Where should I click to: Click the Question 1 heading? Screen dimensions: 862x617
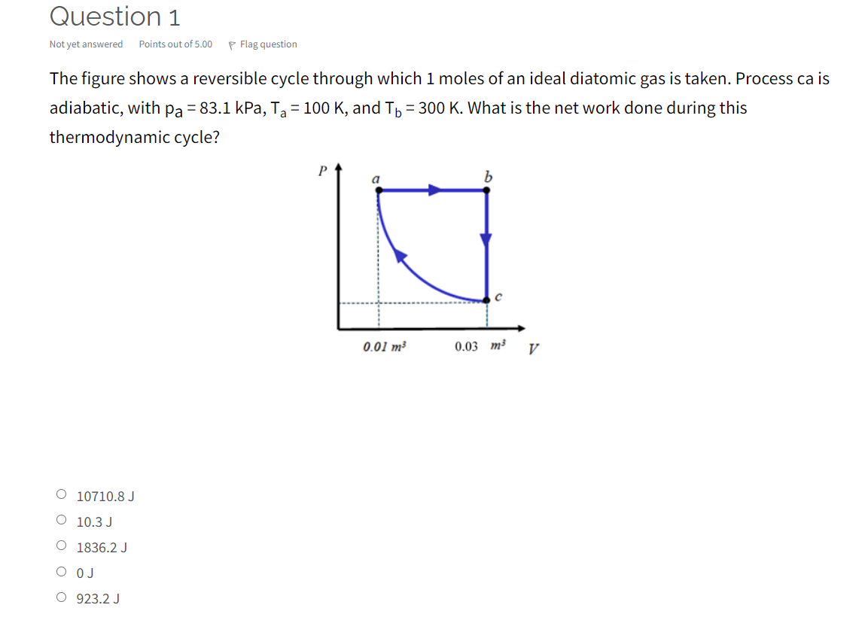coord(114,17)
